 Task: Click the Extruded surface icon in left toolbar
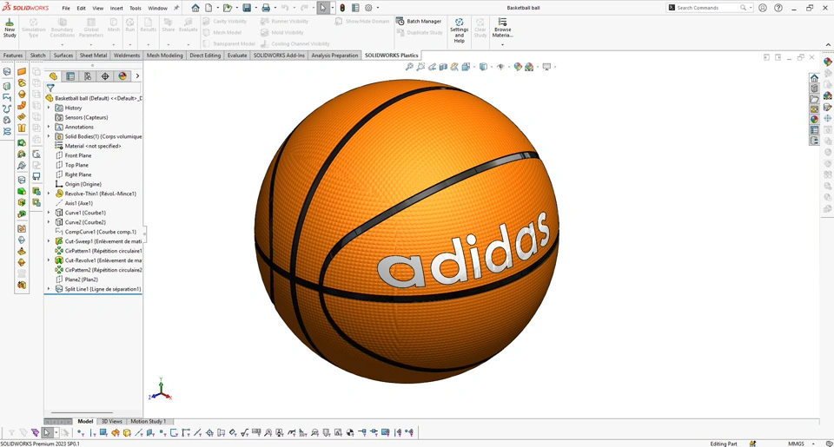click(x=22, y=72)
